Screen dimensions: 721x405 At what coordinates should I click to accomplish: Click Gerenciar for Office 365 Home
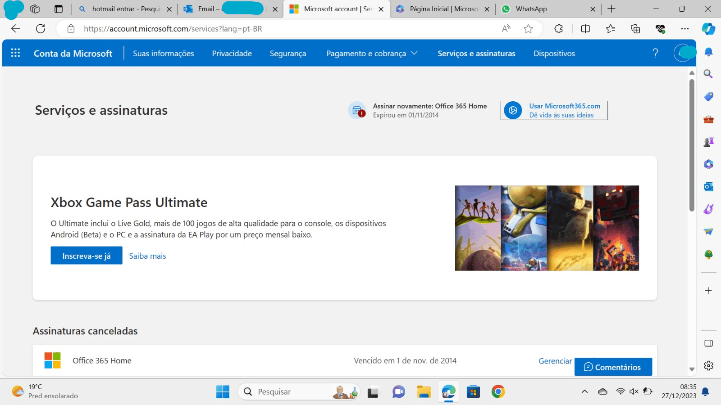(x=555, y=361)
